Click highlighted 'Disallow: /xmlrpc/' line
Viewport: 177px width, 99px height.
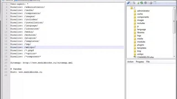[23, 47]
